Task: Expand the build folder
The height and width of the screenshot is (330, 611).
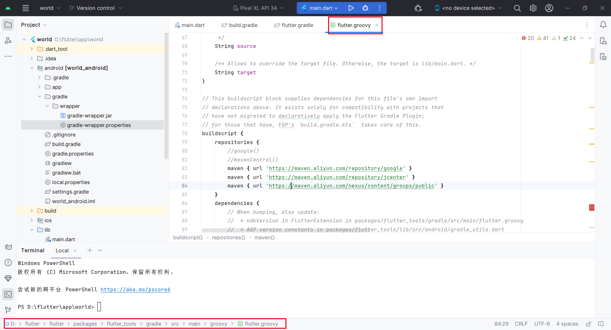Action: coord(32,211)
